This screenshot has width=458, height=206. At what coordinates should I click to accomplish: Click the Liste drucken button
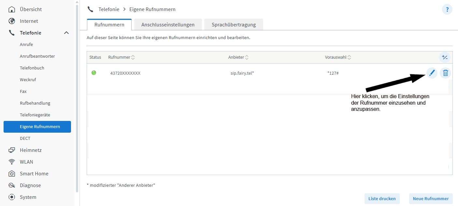pyautogui.click(x=382, y=199)
